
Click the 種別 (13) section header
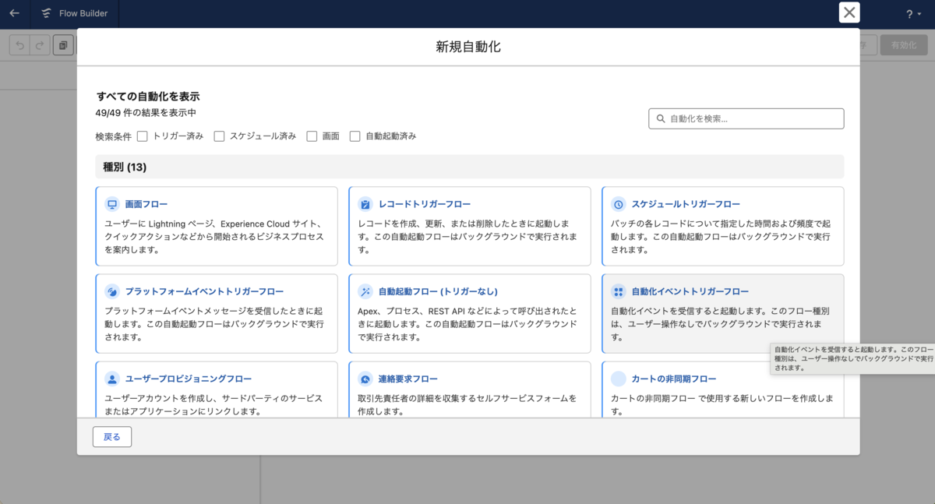click(x=469, y=167)
